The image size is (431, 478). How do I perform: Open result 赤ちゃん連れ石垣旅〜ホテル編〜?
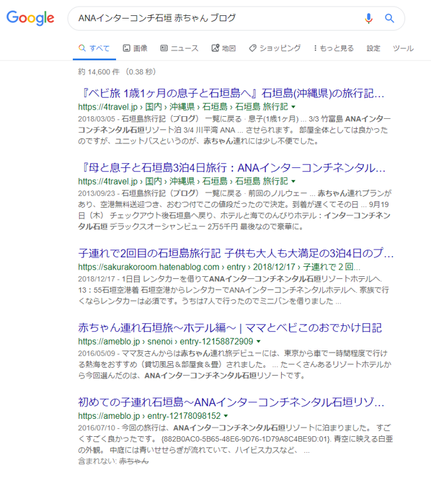pos(230,328)
